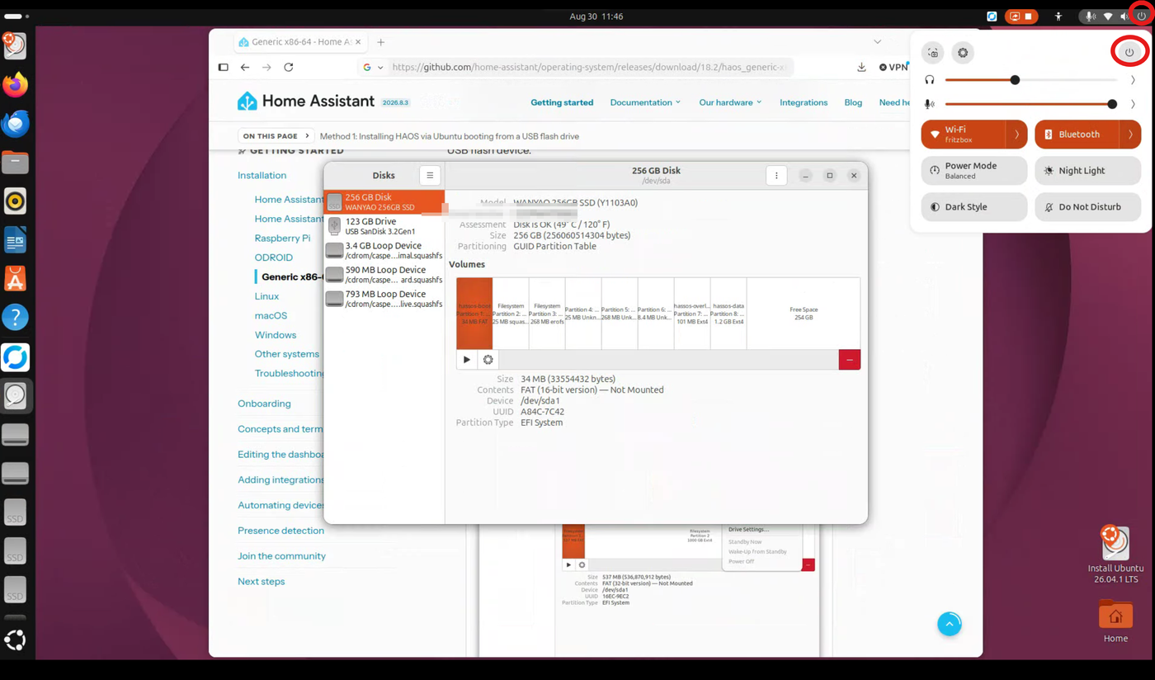This screenshot has height=680, width=1155.
Task: Open the Home folder desktop icon
Action: pyautogui.click(x=1115, y=621)
